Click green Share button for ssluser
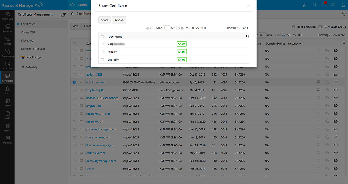 [182, 52]
